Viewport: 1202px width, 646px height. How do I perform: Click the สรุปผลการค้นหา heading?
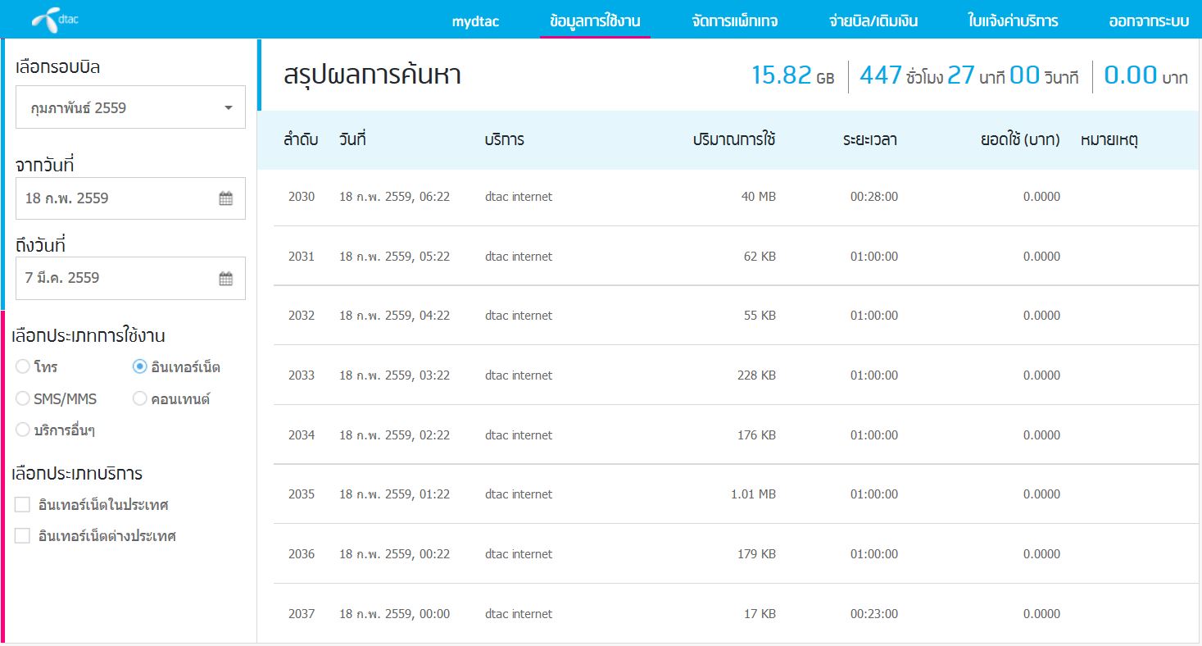pyautogui.click(x=373, y=76)
